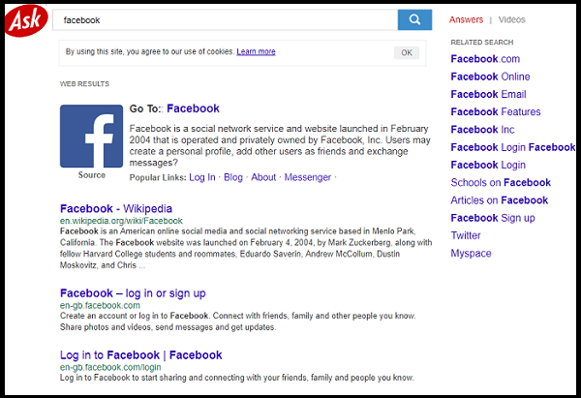Click the Myspace related search
Viewport: 581px width, 398px height.
[471, 253]
